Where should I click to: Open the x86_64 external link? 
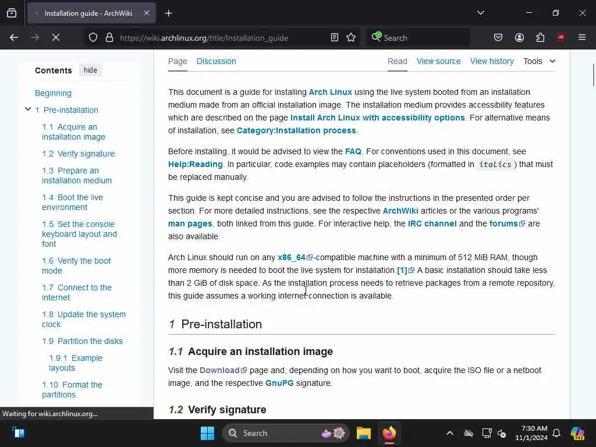pyautogui.click(x=295, y=258)
